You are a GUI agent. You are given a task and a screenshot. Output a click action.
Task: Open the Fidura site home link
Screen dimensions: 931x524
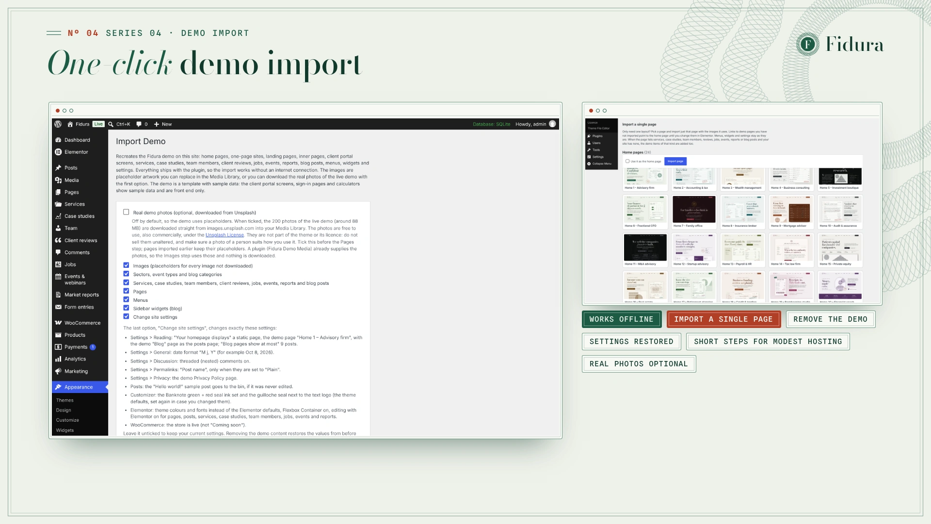(79, 124)
